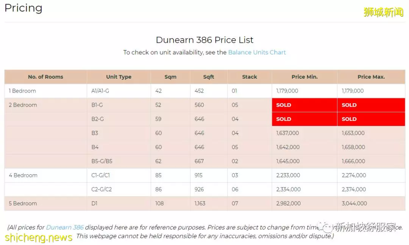Click the 560 sqft value
The width and height of the screenshot is (409, 245).
(199, 105)
